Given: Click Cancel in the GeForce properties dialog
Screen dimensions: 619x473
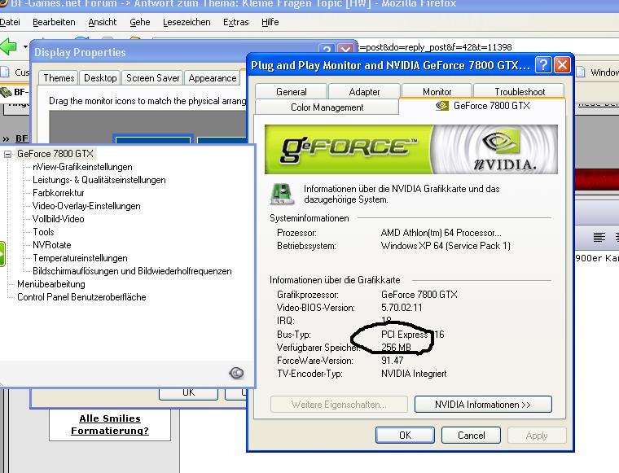Looking at the screenshot, I should click(x=471, y=435).
